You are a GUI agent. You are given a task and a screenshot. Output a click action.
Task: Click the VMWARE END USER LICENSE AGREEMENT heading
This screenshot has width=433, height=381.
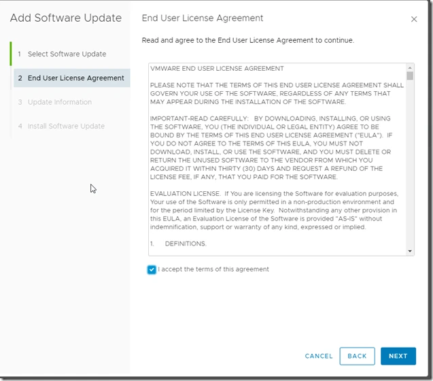point(217,69)
